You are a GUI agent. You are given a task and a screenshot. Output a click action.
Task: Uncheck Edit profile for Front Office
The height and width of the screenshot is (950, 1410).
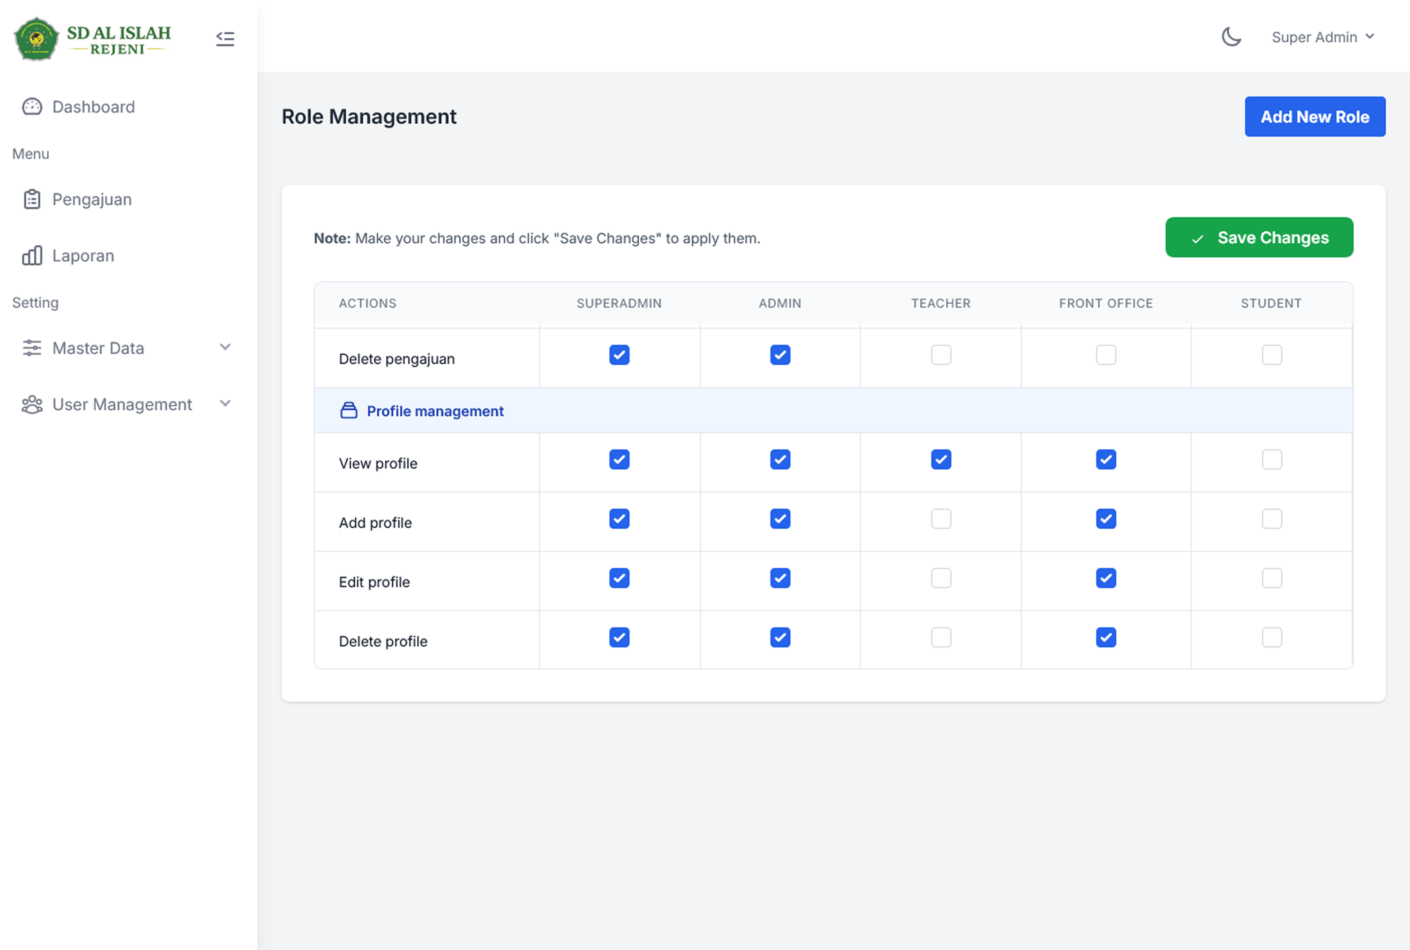[x=1106, y=578]
